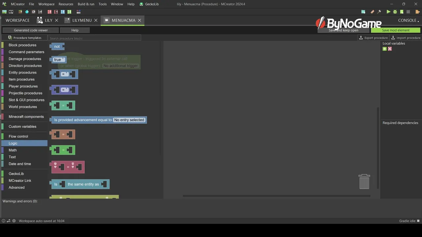
Task: Select Slot & GUI procedures category
Action: 24,100
